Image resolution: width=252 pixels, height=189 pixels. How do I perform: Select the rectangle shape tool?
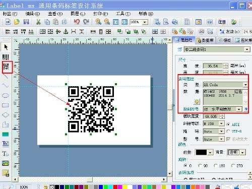(6, 105)
